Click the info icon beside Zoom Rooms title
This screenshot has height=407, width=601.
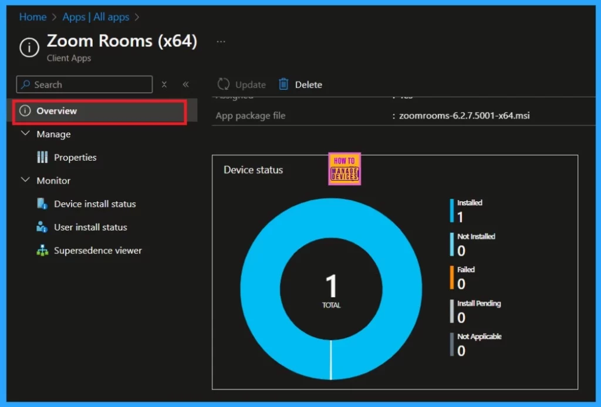point(29,48)
